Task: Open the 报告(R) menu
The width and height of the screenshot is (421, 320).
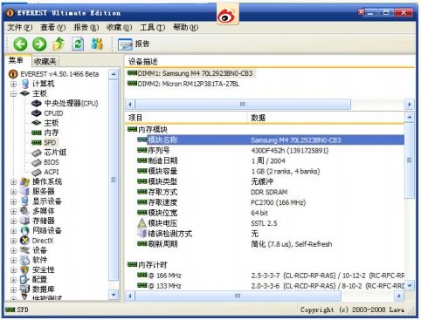Action: [x=86, y=27]
